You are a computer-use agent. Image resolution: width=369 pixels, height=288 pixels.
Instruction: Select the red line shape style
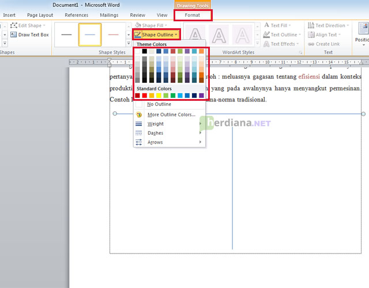[113, 35]
